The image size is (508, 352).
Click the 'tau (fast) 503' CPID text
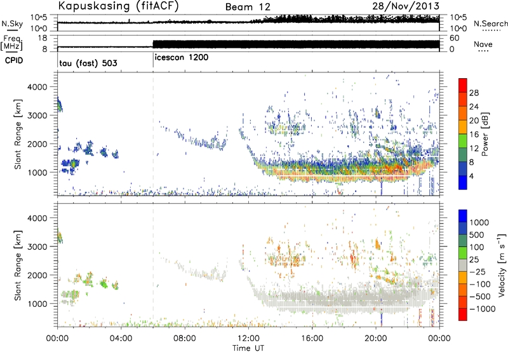88,63
